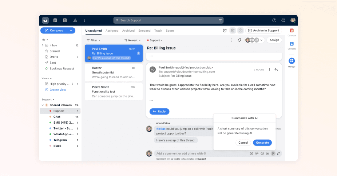The image size is (337, 176).
Task: Switch to the Unassigned tab
Action: [94, 31]
